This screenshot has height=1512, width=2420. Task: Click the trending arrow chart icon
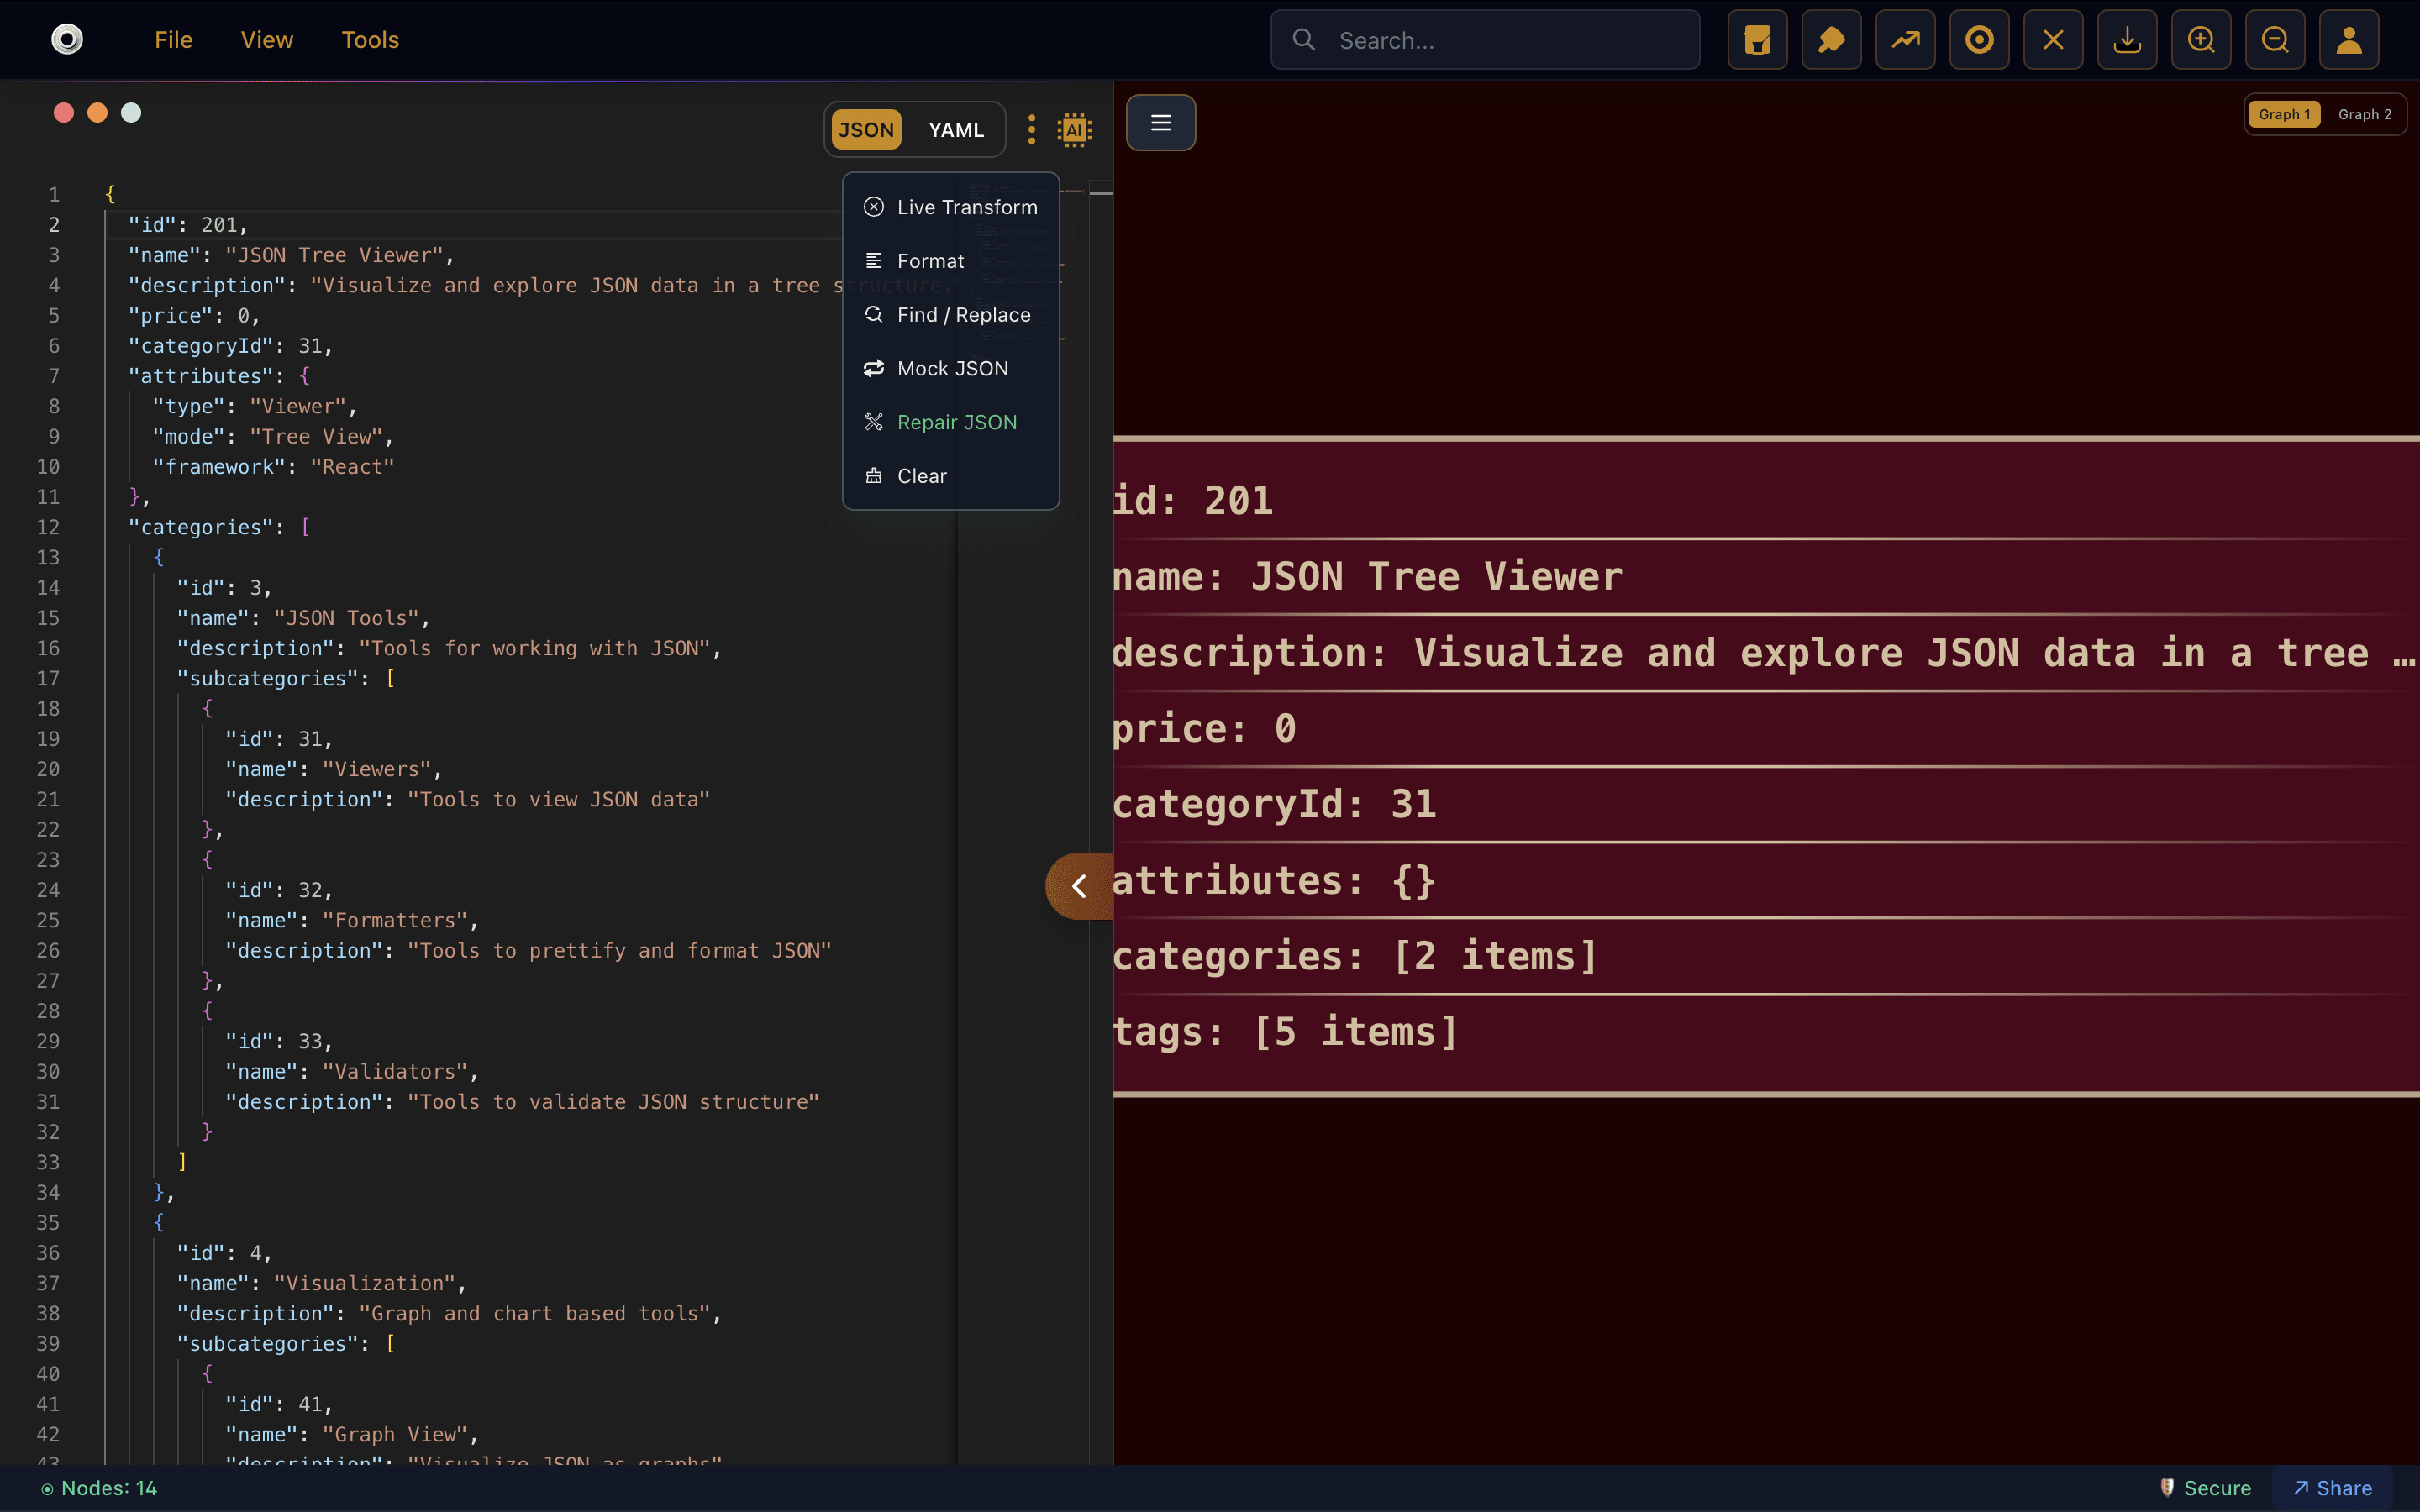[x=1905, y=40]
